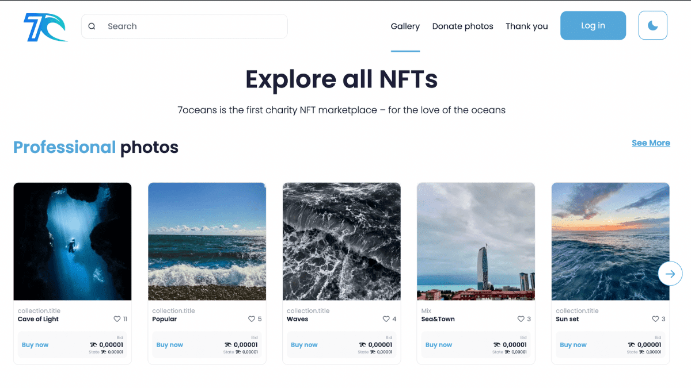This screenshot has width=691, height=388.
Task: Click next arrow to show more photos
Action: click(x=670, y=274)
